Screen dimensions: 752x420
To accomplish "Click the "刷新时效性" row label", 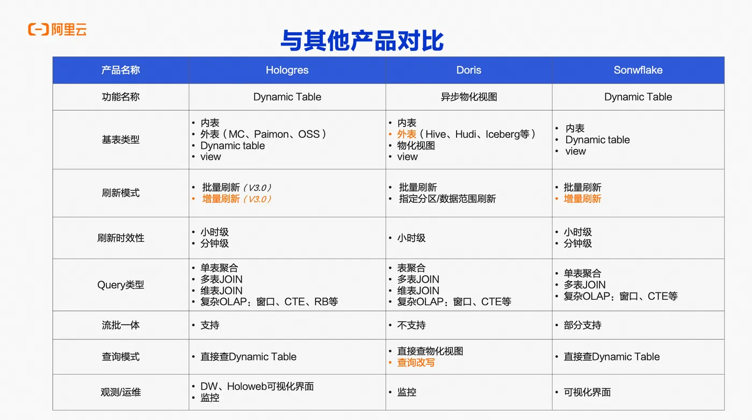I will (x=121, y=238).
